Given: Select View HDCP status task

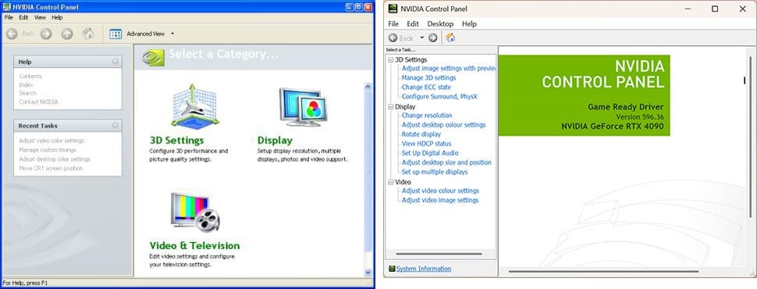Looking at the screenshot, I should [x=426, y=144].
